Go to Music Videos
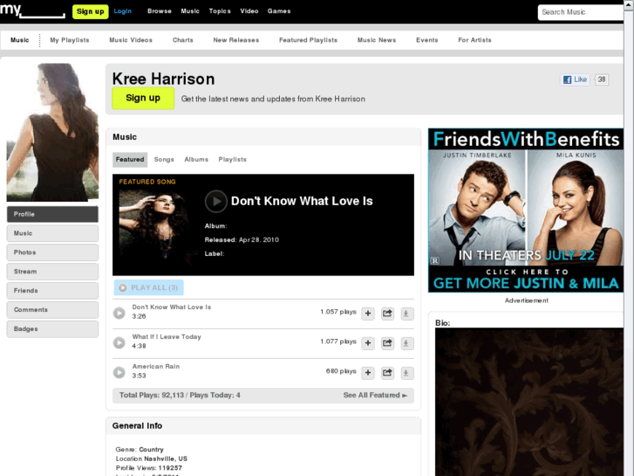The image size is (634, 476). [131, 40]
